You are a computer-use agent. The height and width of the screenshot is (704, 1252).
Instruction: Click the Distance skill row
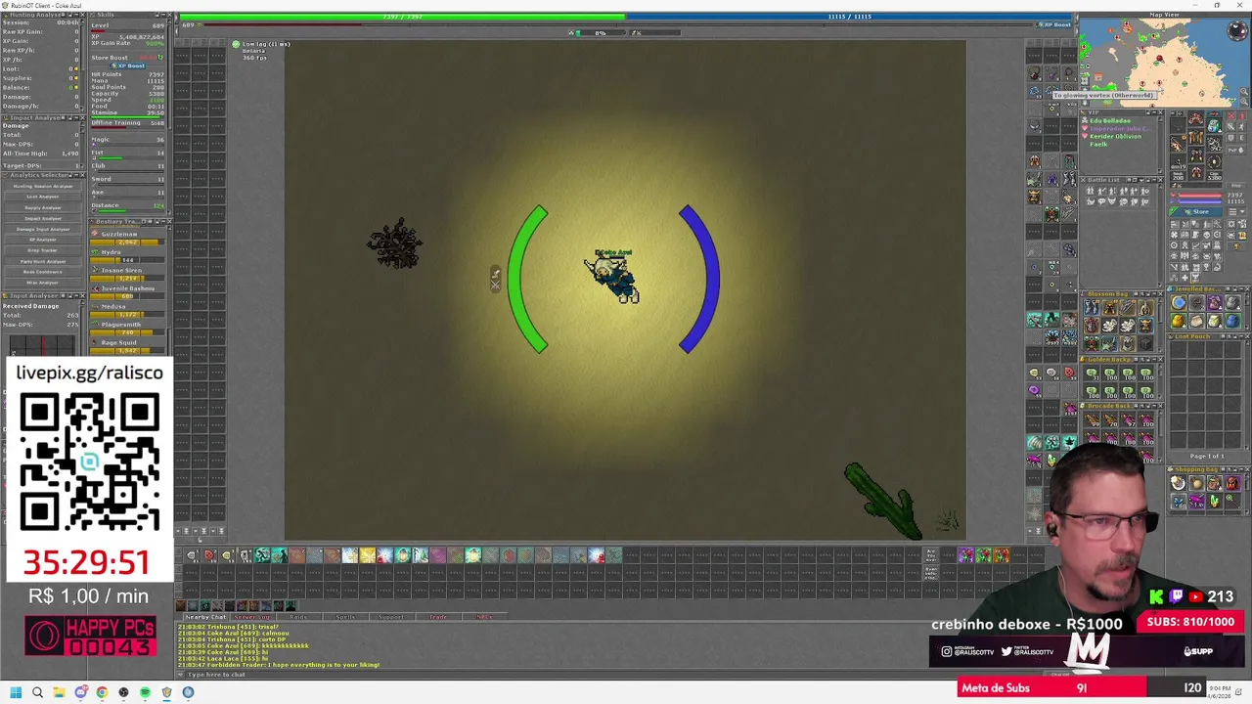tap(128, 206)
